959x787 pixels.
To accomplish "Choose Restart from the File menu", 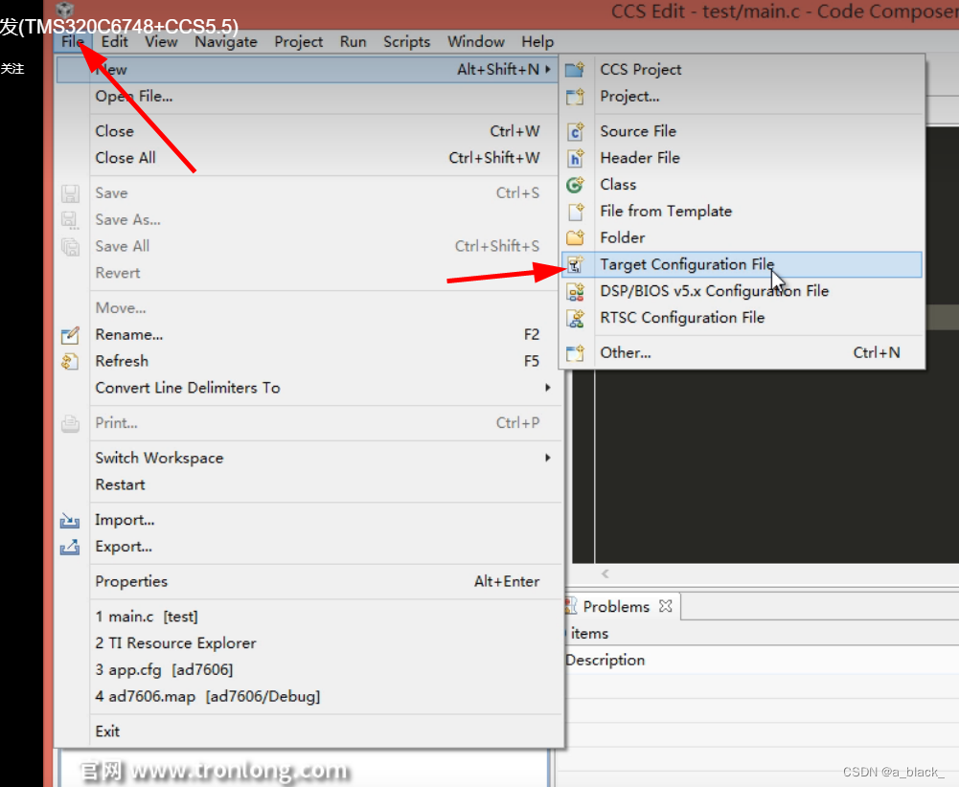I will point(308,485).
